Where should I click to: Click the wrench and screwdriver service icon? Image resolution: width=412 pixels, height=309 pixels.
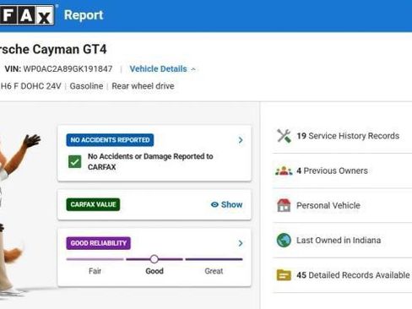[x=284, y=136]
